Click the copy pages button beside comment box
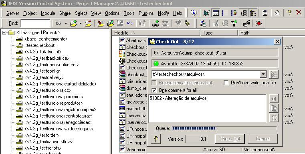 274,108
